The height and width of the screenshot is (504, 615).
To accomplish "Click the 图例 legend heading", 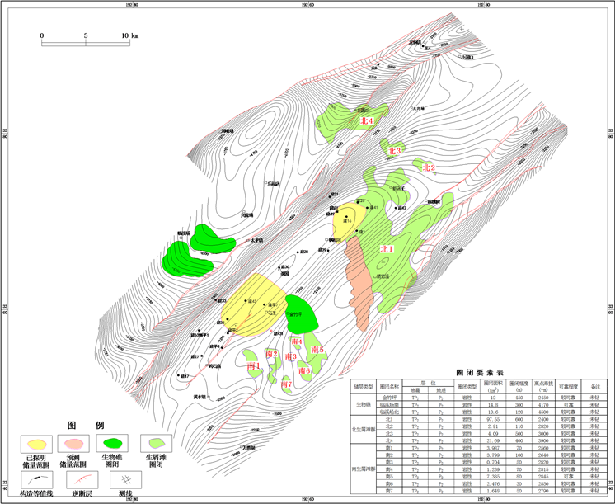I will (x=85, y=426).
